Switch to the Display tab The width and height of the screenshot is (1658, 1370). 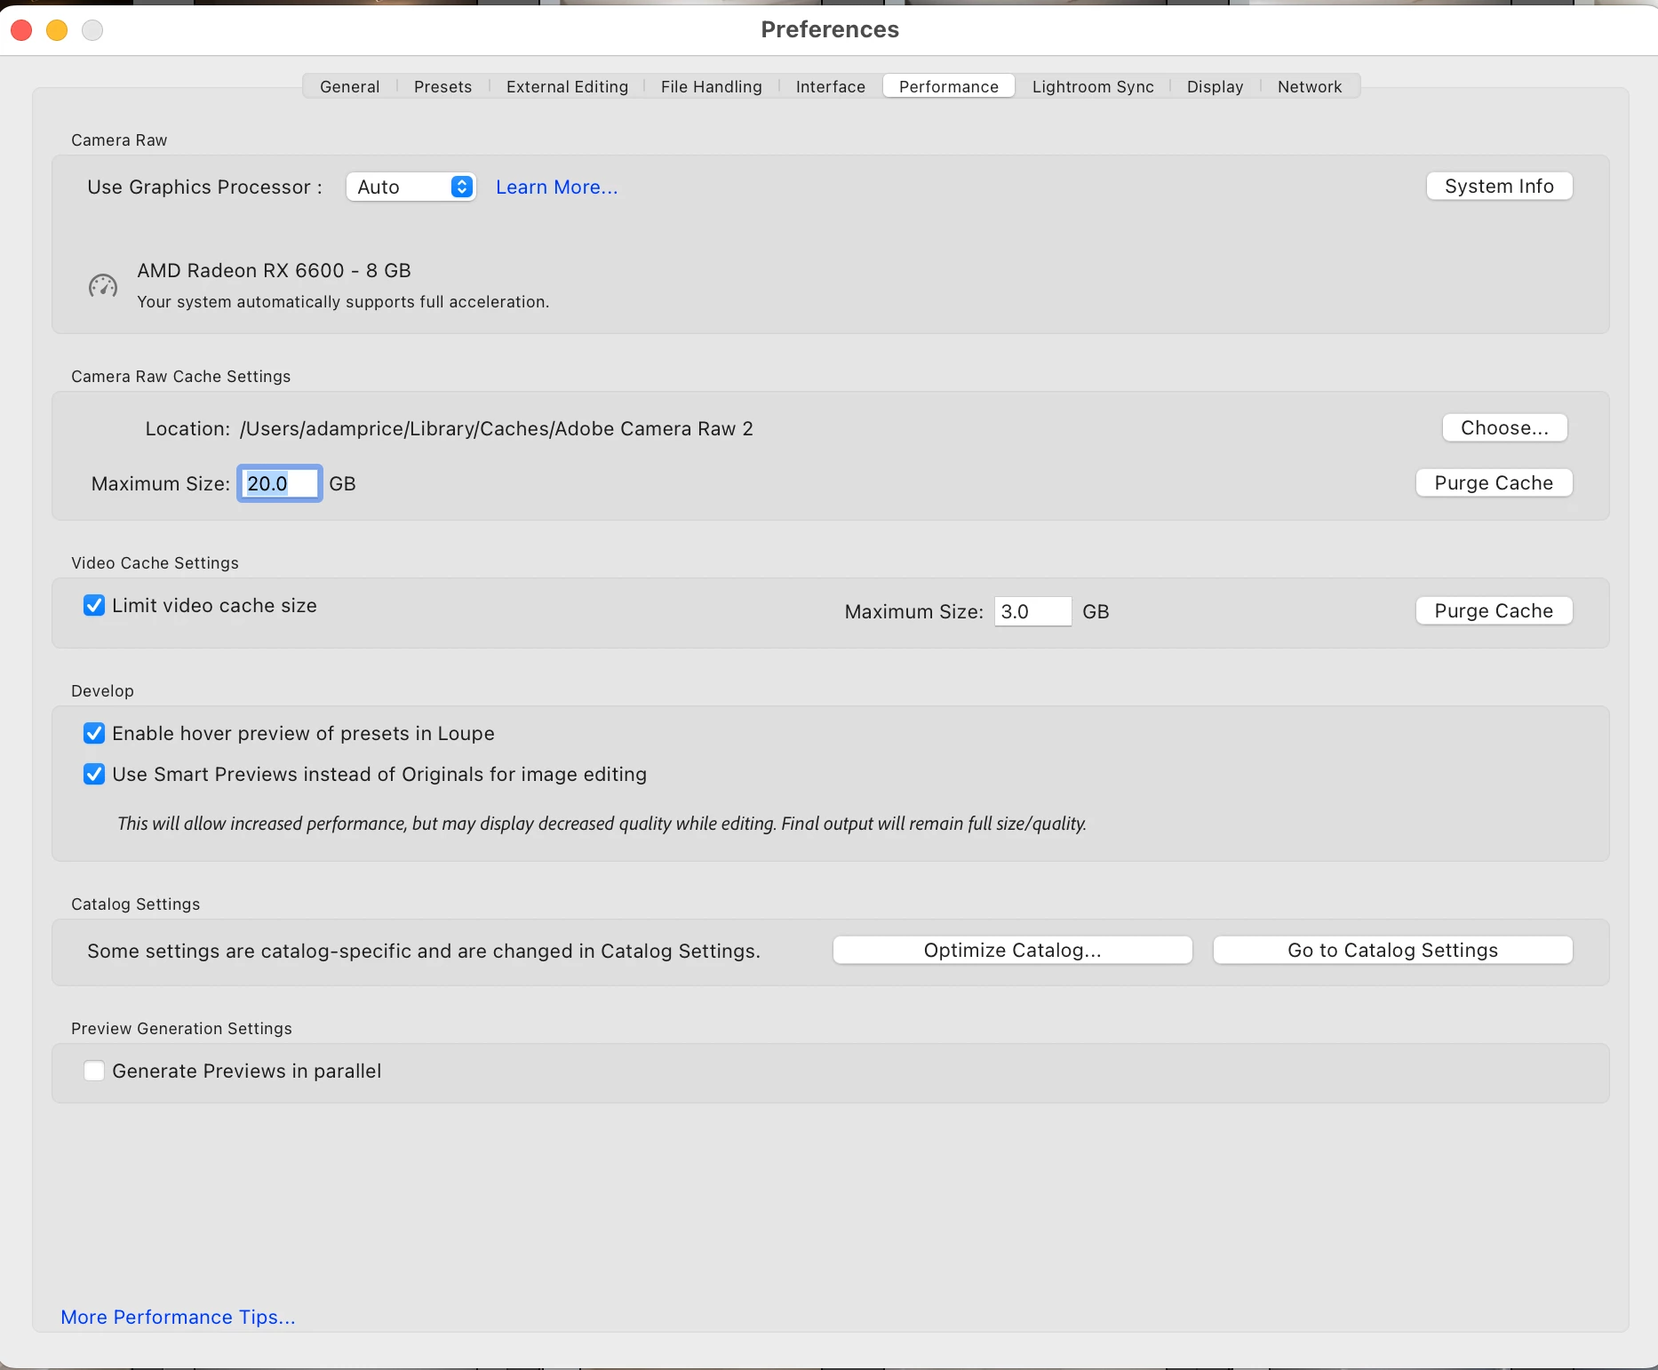(x=1215, y=86)
